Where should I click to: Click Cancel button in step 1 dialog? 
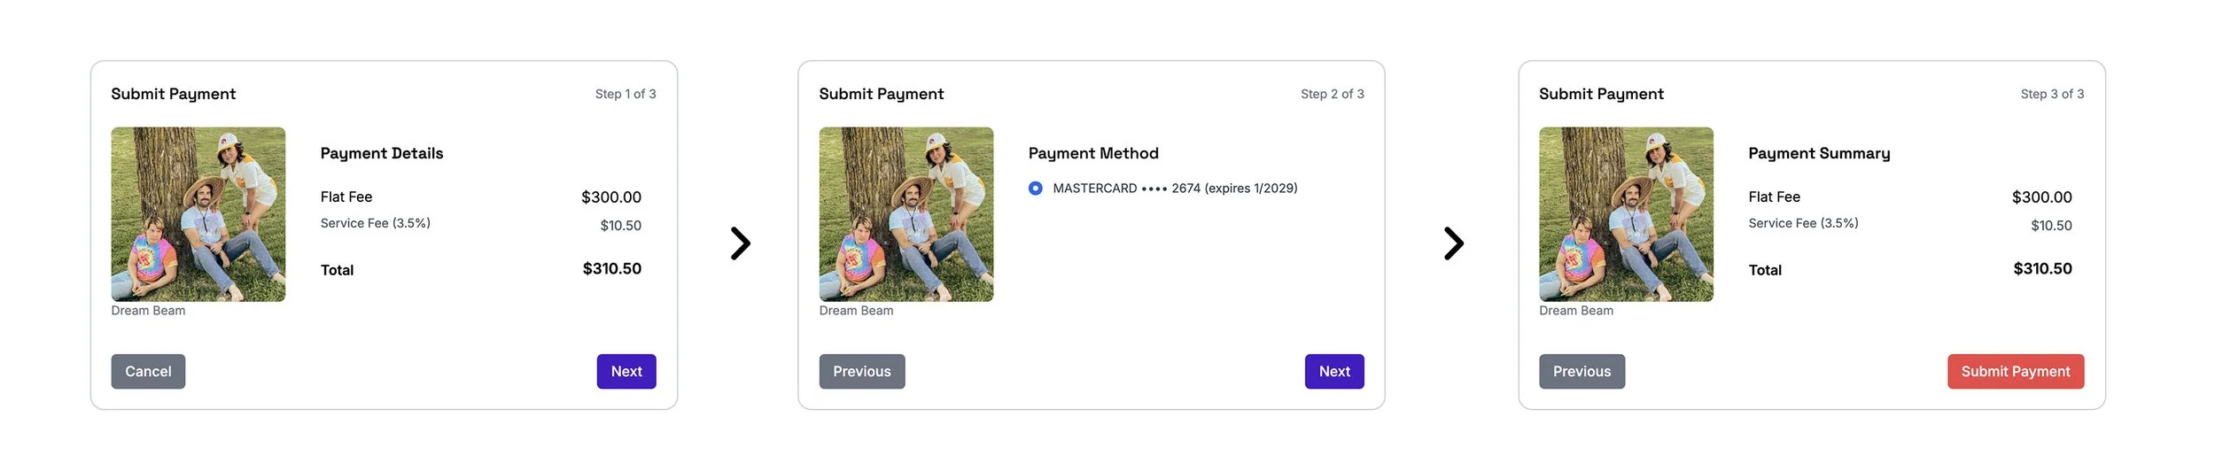coord(148,372)
